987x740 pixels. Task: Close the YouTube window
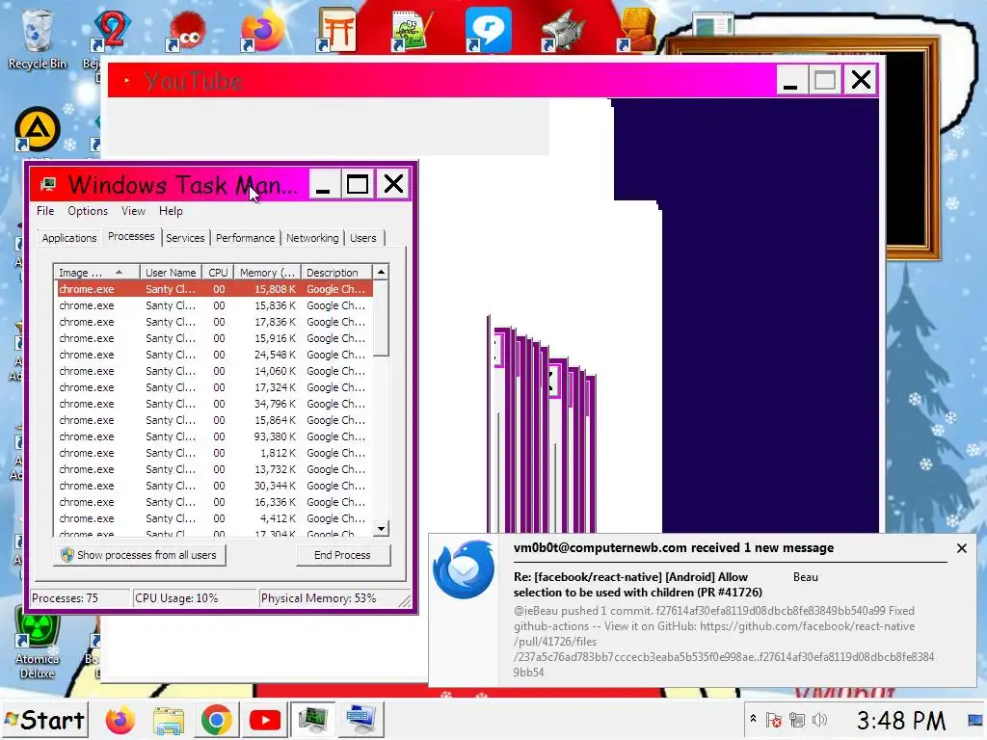coord(861,81)
